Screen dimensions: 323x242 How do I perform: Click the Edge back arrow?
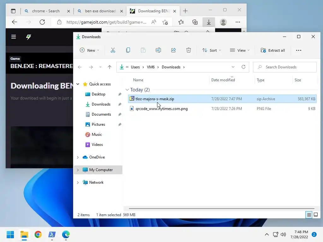click(15, 22)
